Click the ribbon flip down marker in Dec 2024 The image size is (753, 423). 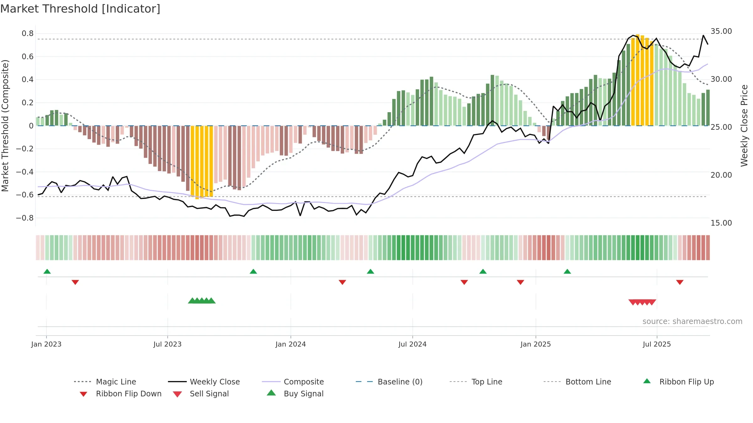[x=521, y=282]
